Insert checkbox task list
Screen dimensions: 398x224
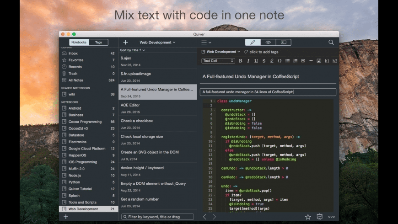point(303,61)
